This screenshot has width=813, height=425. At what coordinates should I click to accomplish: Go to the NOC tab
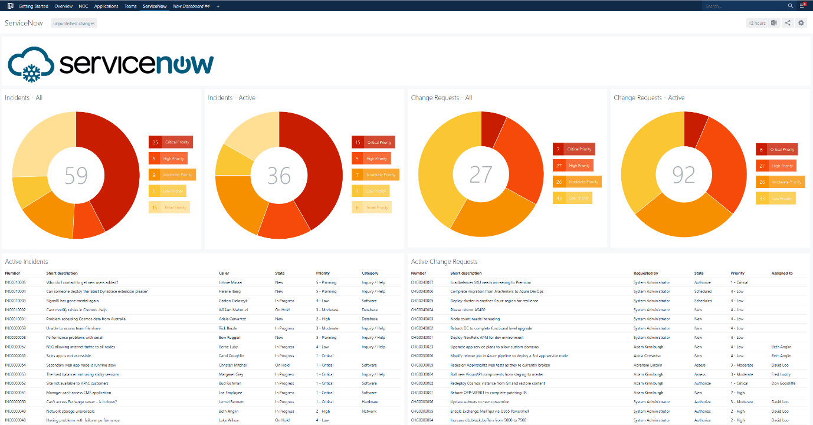pyautogui.click(x=84, y=6)
